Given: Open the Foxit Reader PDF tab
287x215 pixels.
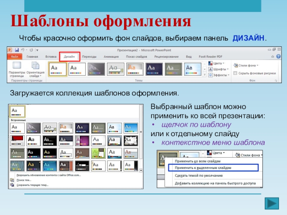Looking at the screenshot, I should [x=211, y=57].
